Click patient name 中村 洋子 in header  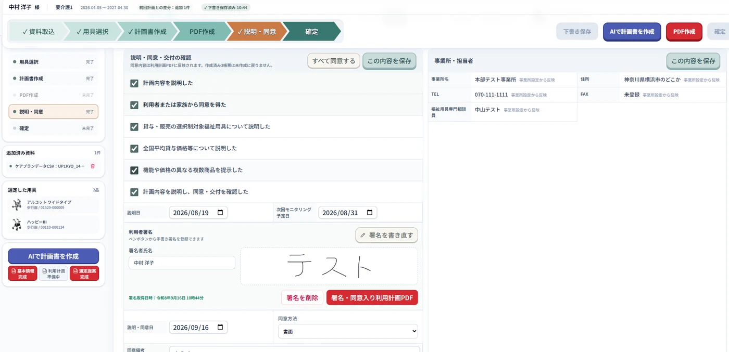tap(20, 7)
